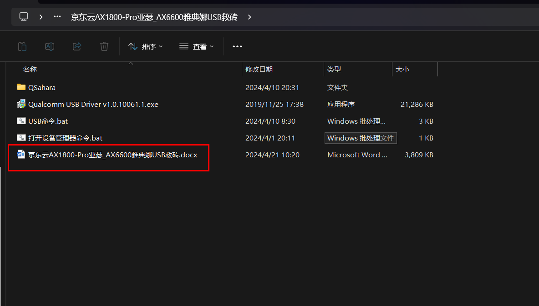The width and height of the screenshot is (539, 306).
Task: Click the Microsoft Word type cell
Action: pos(357,155)
